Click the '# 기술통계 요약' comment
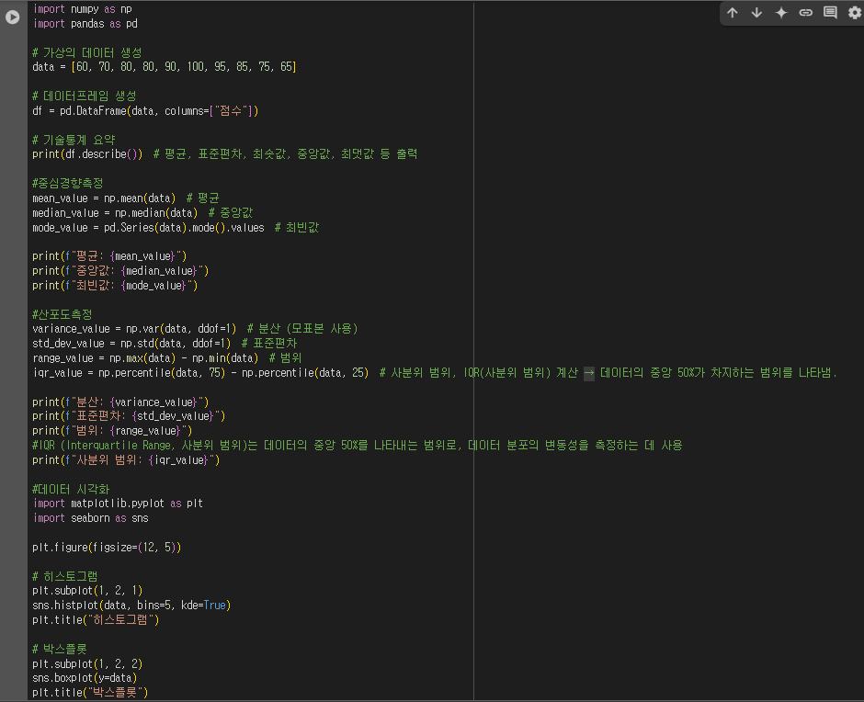This screenshot has height=702, width=864. pyautogui.click(x=74, y=140)
